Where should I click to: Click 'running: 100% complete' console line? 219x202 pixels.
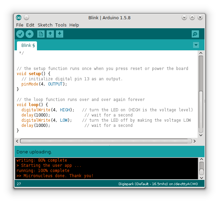point(43,171)
